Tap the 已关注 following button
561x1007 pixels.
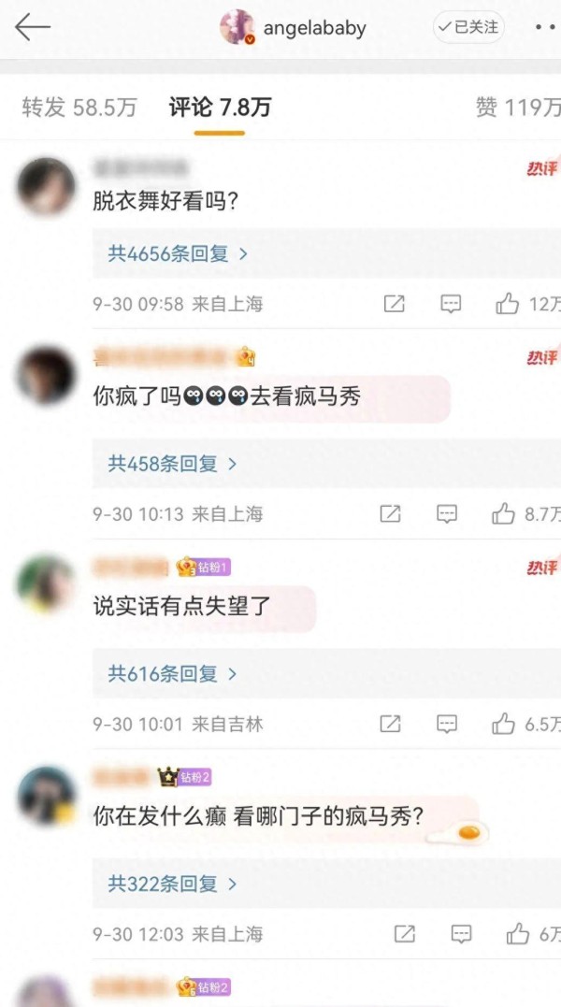pos(468,27)
